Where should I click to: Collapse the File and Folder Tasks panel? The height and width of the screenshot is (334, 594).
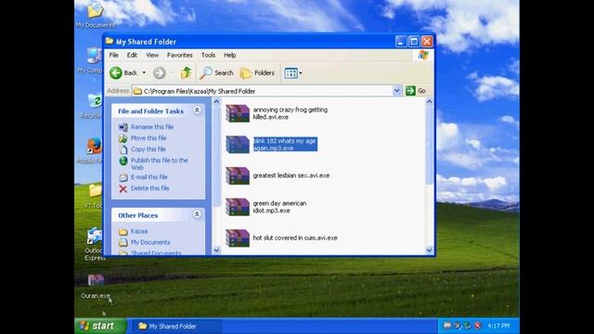point(197,110)
